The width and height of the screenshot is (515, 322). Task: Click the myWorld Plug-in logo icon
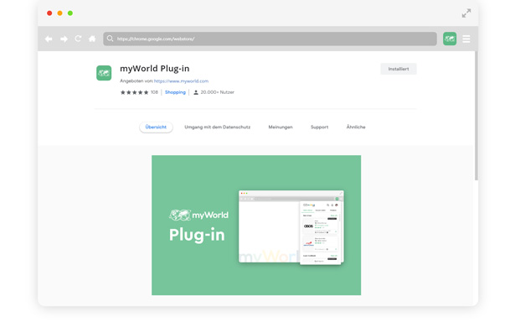[104, 73]
